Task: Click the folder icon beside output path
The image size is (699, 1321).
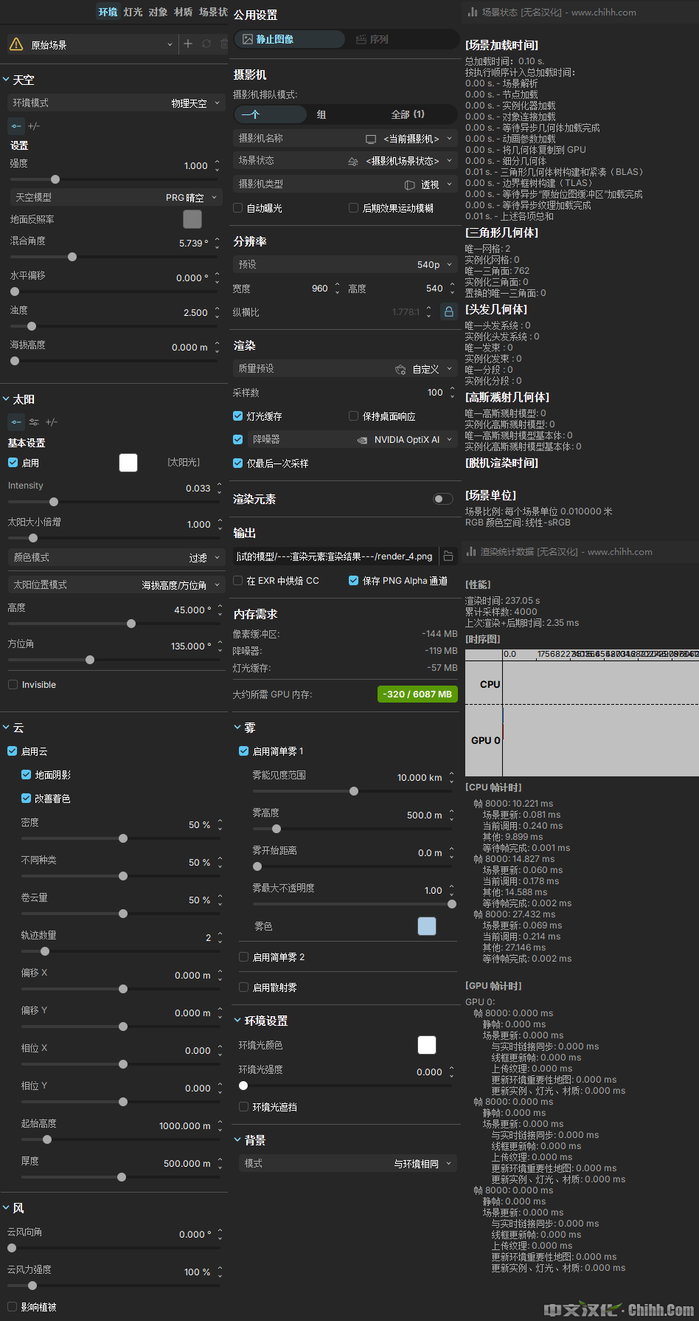Action: tap(448, 556)
